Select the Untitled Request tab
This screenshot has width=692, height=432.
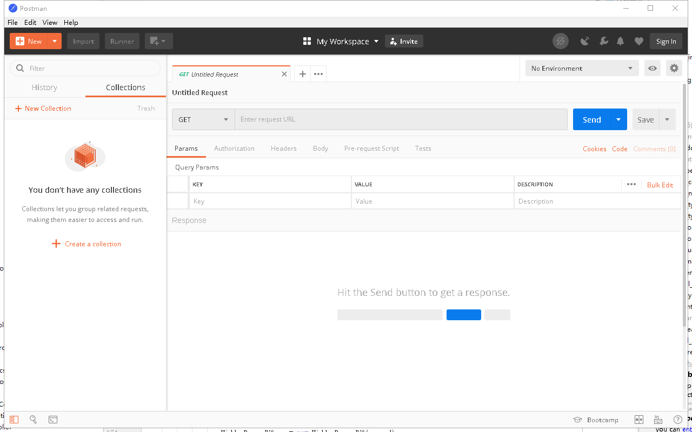tap(231, 74)
